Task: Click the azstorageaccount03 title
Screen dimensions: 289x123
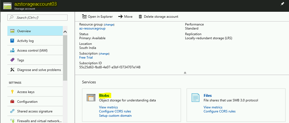Action: 36,4
